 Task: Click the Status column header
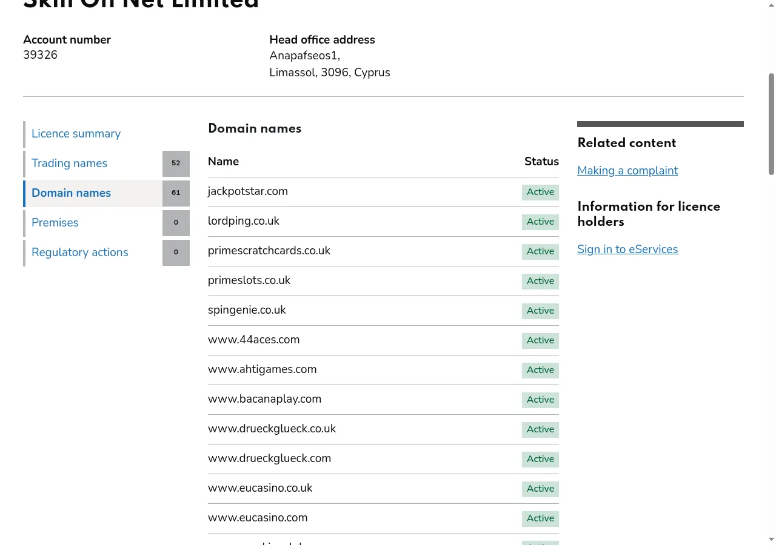(x=541, y=162)
